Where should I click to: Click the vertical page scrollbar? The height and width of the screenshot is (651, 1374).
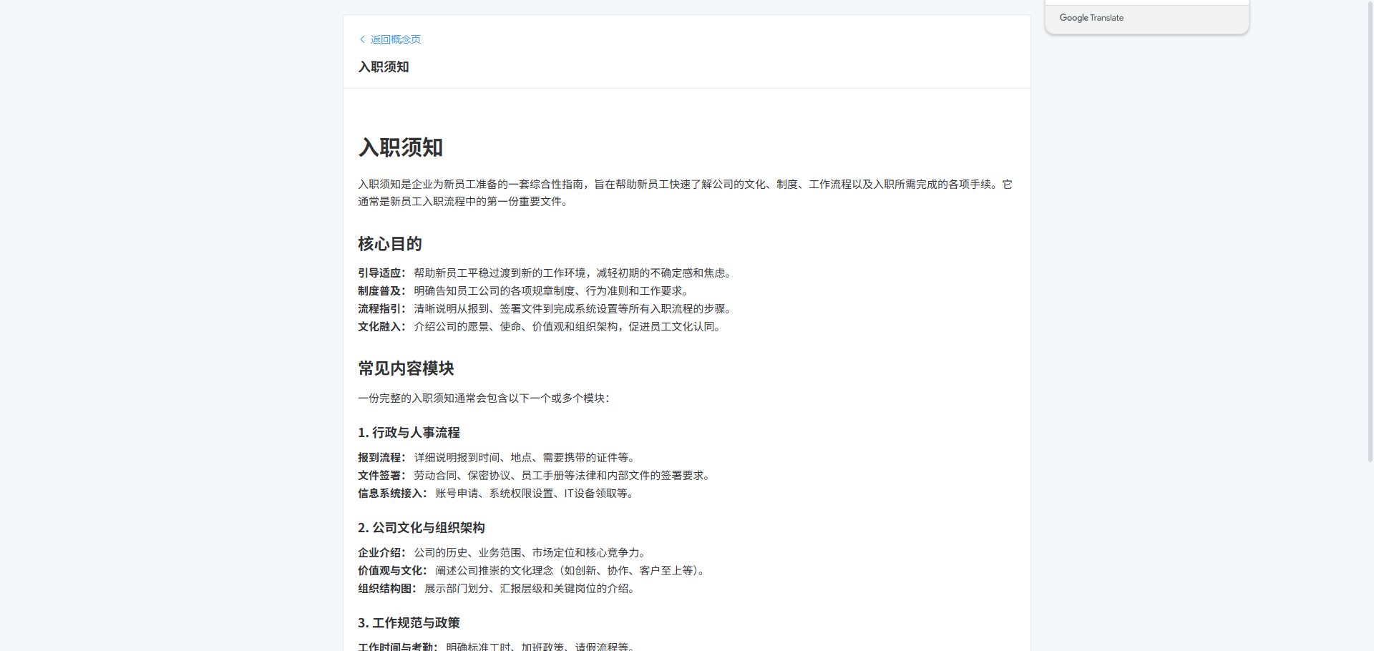click(x=1370, y=231)
